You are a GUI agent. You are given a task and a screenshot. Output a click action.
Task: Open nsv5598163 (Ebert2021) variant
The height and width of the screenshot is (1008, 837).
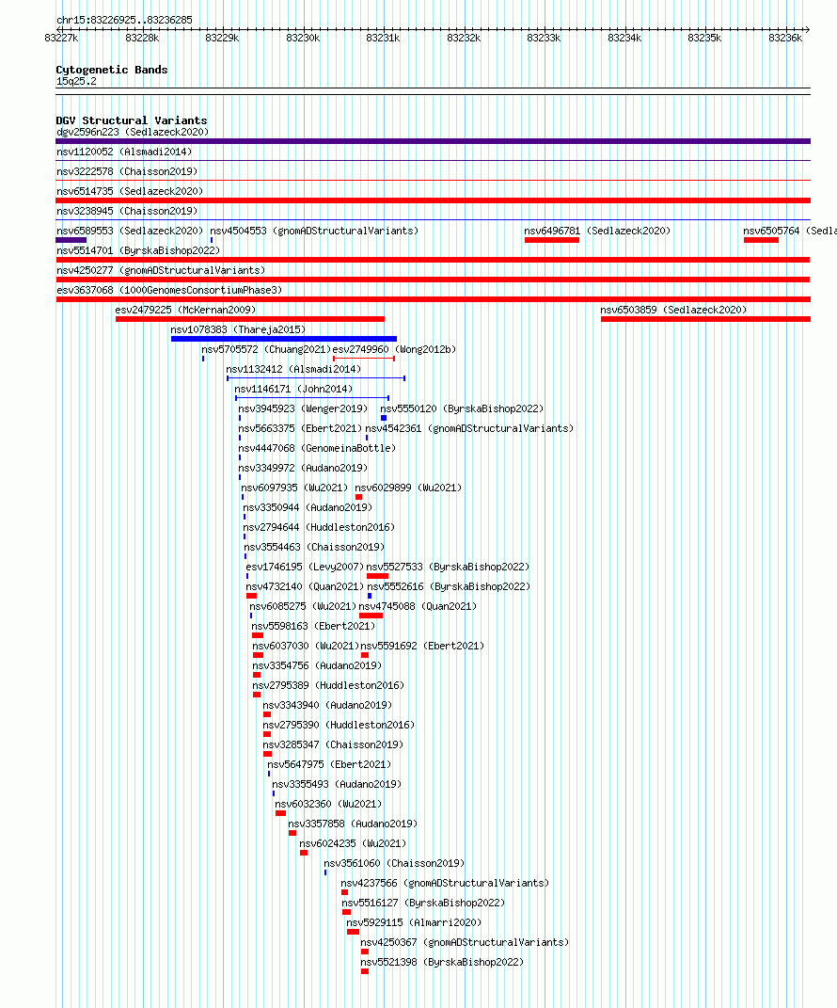pyautogui.click(x=313, y=627)
